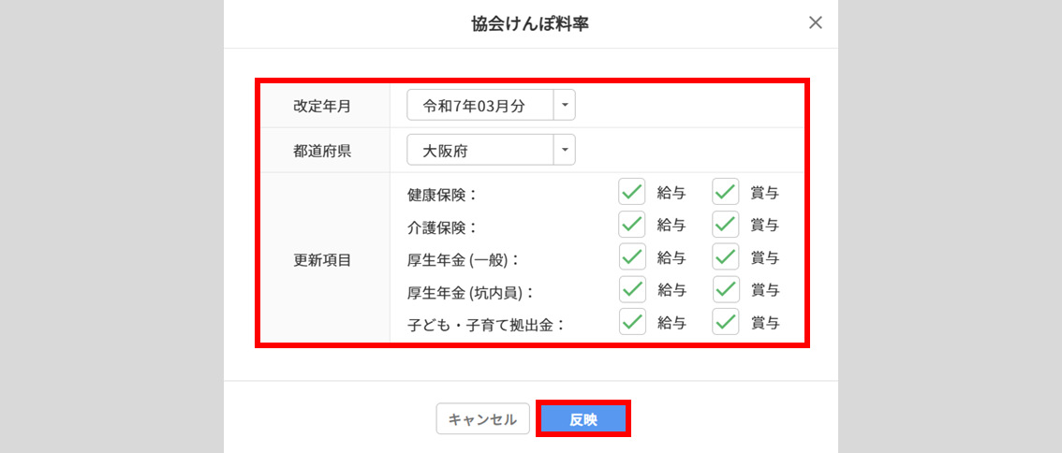The image size is (1062, 453).
Task: Disable 厚生年金 (一般) 賞与 checkbox
Action: pos(726,257)
